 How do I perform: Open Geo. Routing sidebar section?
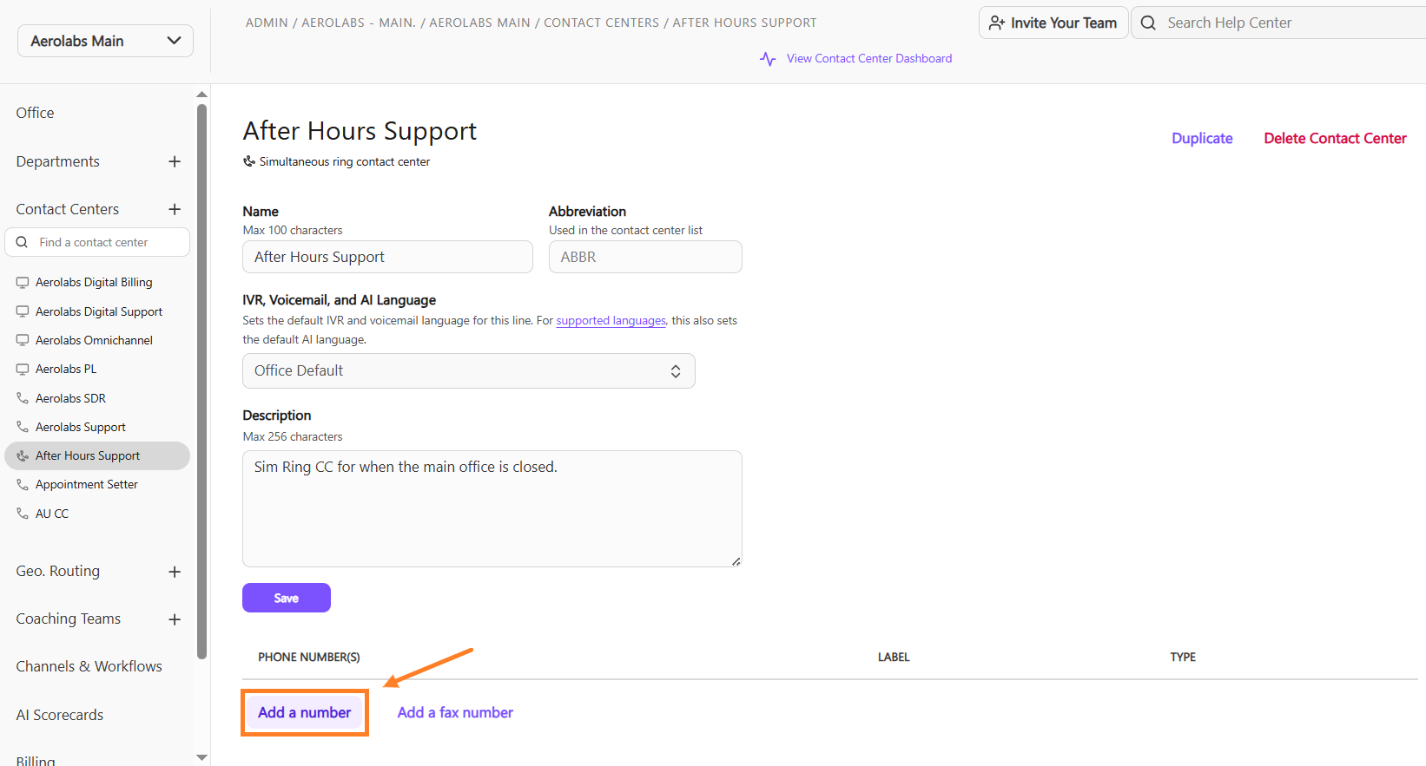click(57, 571)
